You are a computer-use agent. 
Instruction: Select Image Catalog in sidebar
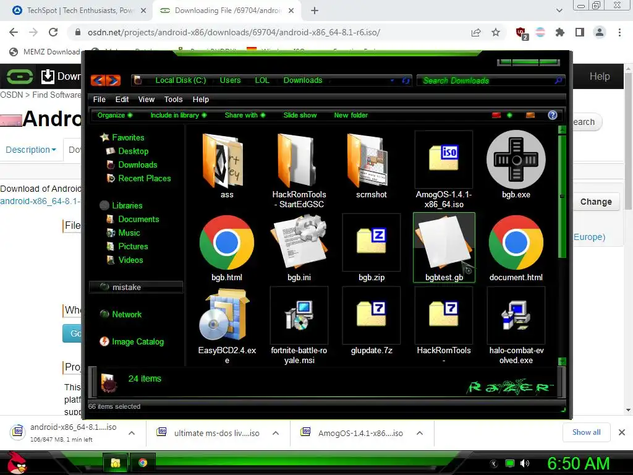click(138, 341)
